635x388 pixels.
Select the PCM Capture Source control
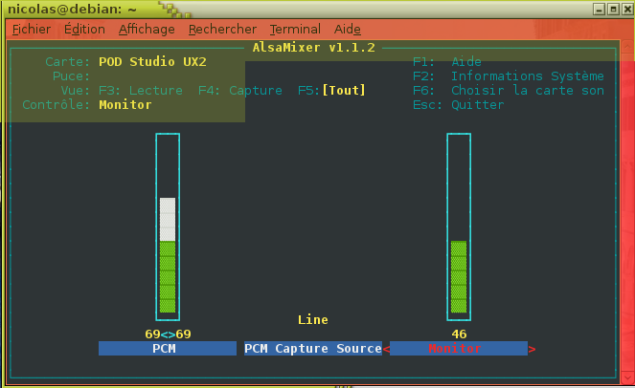[x=313, y=349]
